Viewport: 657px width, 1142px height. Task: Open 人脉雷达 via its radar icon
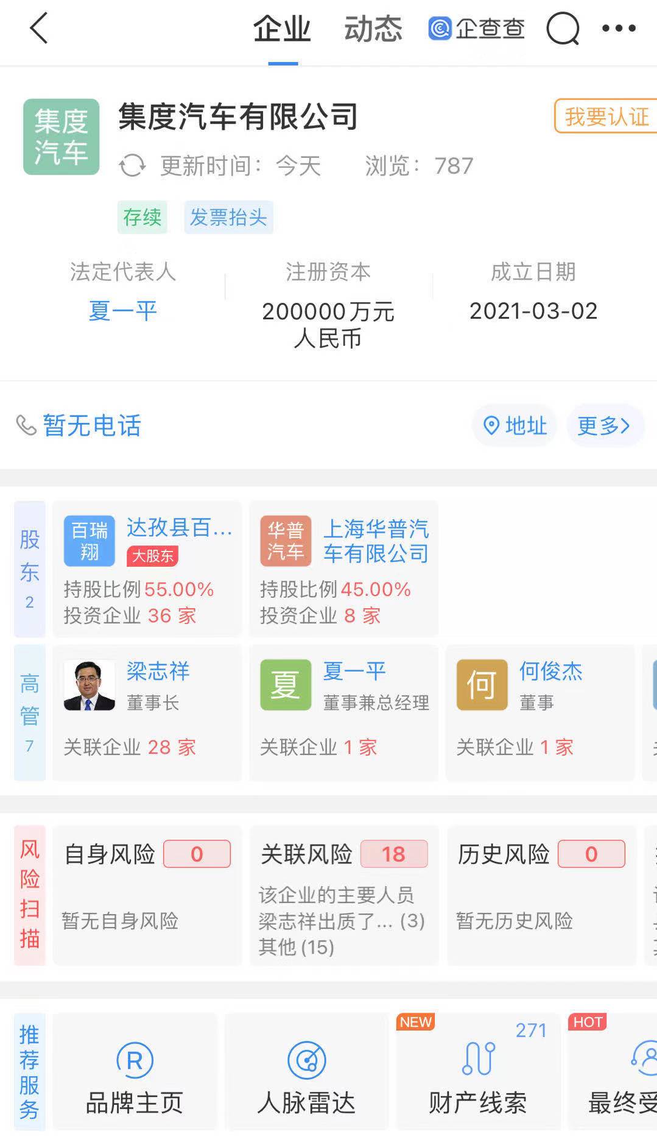(x=306, y=1060)
